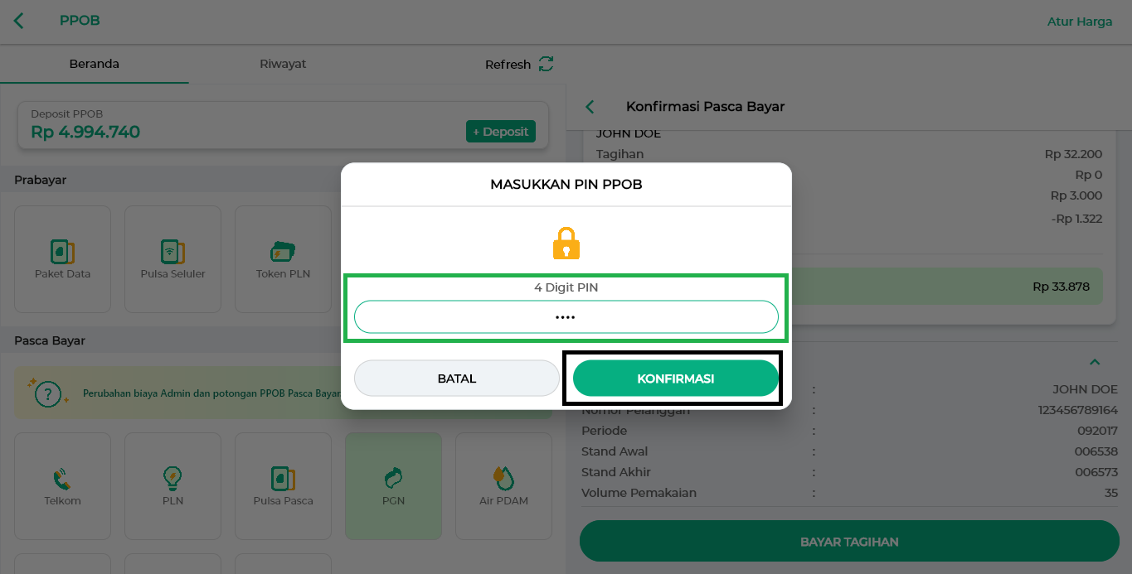Select the Air PDAM water icon
This screenshot has width=1132, height=574.
503,485
